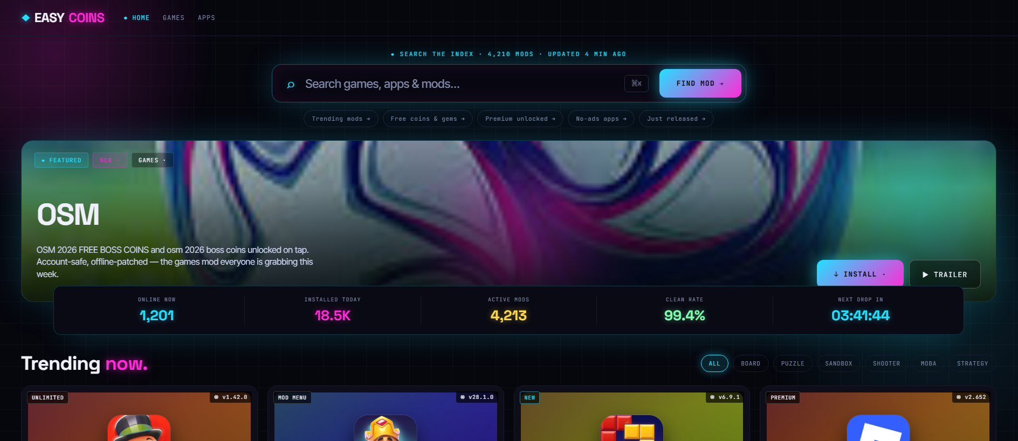Click the crowned king app icon on the MOD MENU card
The height and width of the screenshot is (441, 1018).
[385, 428]
